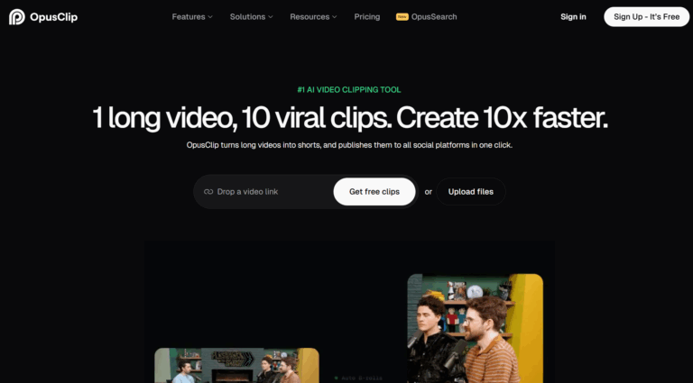
Task: Click the green dot beside Auto B-rolls
Action: coord(337,378)
